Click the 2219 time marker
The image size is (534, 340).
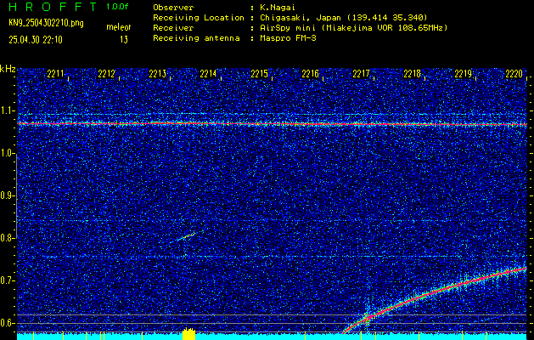coord(463,74)
